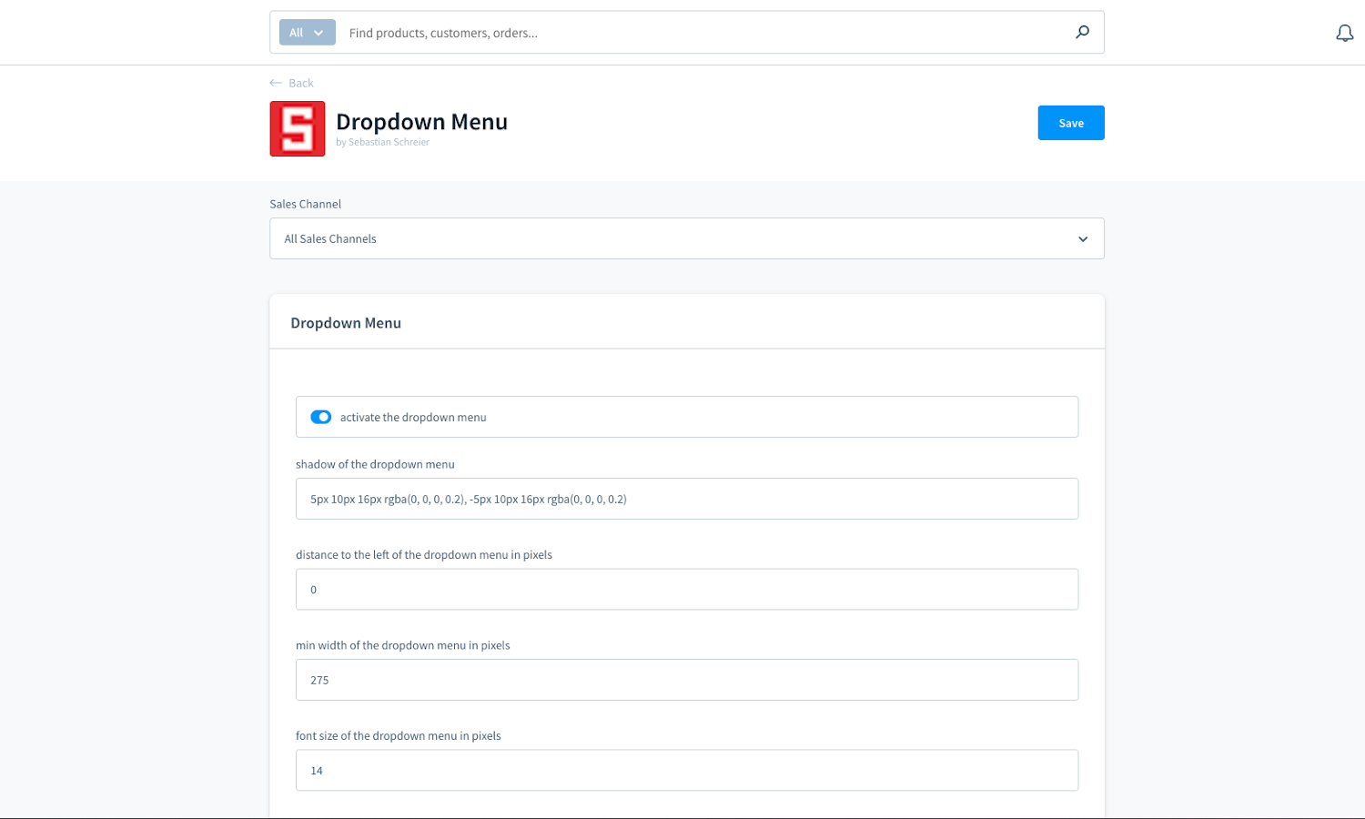This screenshot has width=1365, height=819.
Task: Click the Dropdown Menu card header
Action: (x=346, y=323)
